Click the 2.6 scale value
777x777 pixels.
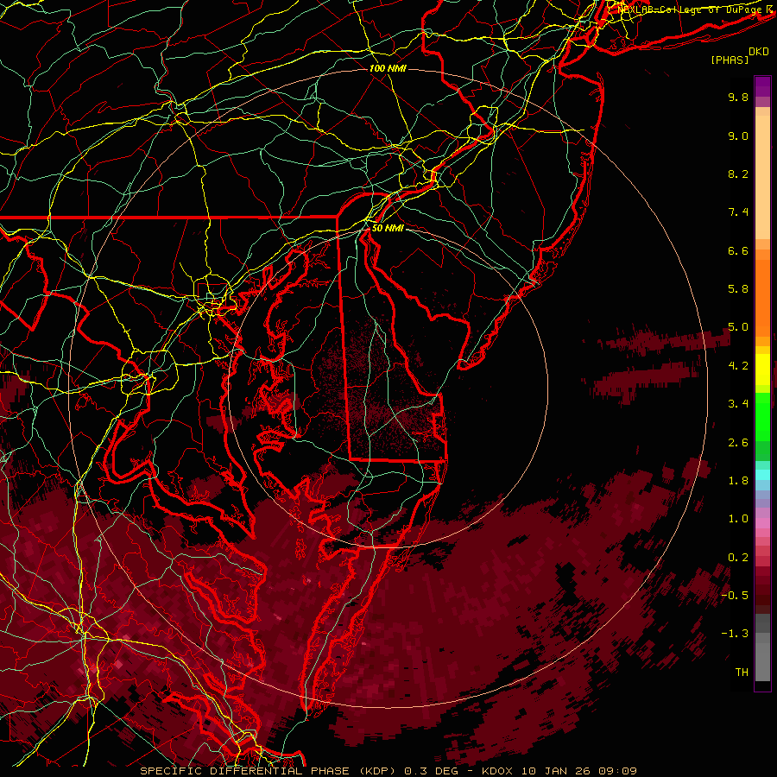coord(738,443)
